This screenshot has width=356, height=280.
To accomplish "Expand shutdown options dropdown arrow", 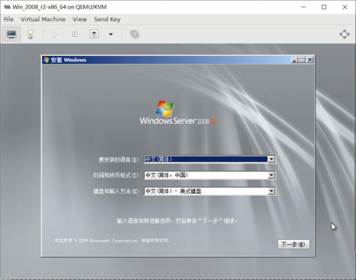I will 111,34.
